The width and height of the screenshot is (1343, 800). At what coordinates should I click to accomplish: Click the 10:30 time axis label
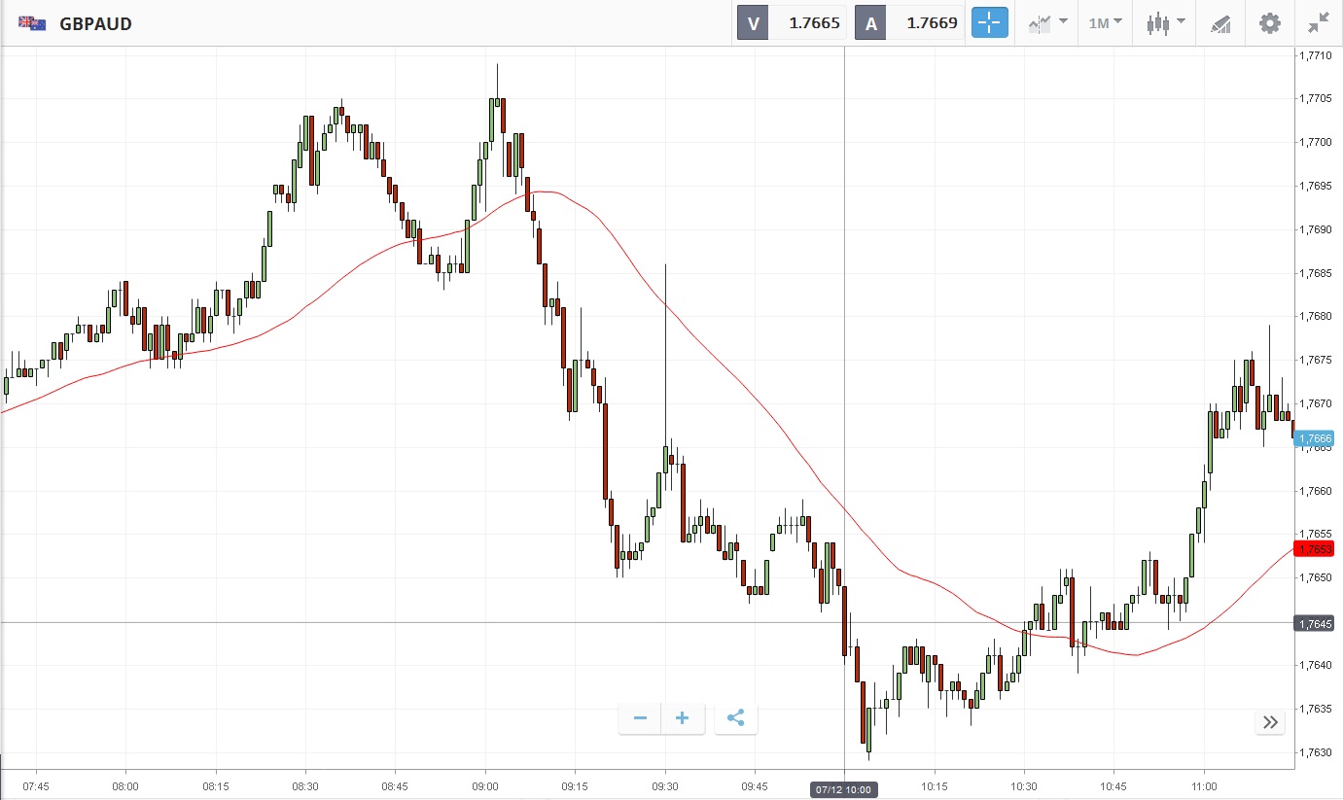[1024, 787]
